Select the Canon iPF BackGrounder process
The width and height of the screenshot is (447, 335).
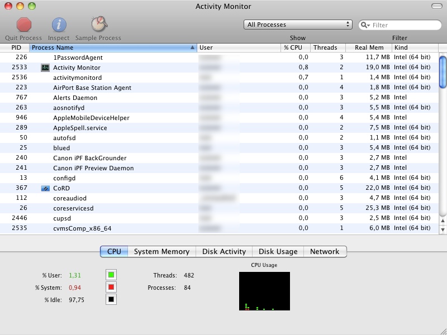tap(219, 158)
